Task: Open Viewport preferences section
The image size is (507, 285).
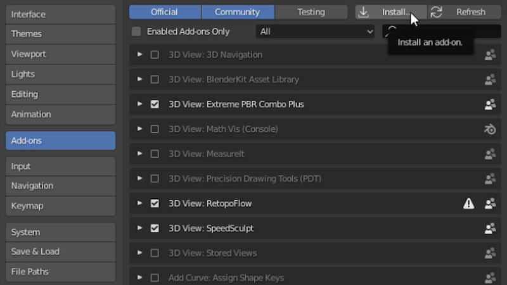Action: [x=60, y=54]
